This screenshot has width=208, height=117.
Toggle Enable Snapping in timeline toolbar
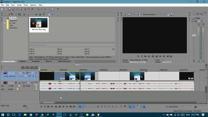coord(130,107)
